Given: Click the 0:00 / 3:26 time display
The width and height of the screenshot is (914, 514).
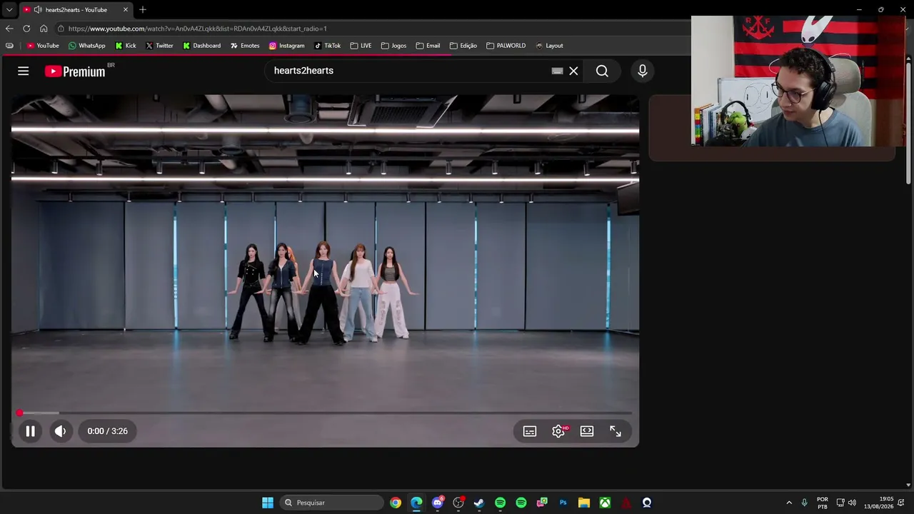Looking at the screenshot, I should (x=108, y=431).
